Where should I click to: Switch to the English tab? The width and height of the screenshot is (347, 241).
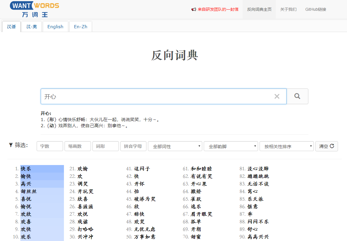pyautogui.click(x=55, y=26)
